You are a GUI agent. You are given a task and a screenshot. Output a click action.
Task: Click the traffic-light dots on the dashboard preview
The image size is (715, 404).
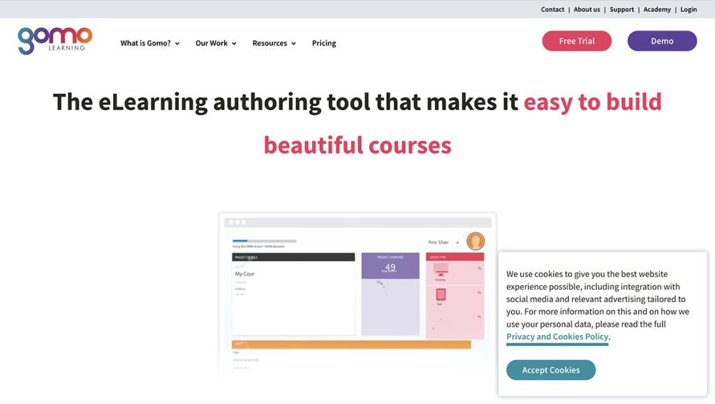tap(236, 222)
